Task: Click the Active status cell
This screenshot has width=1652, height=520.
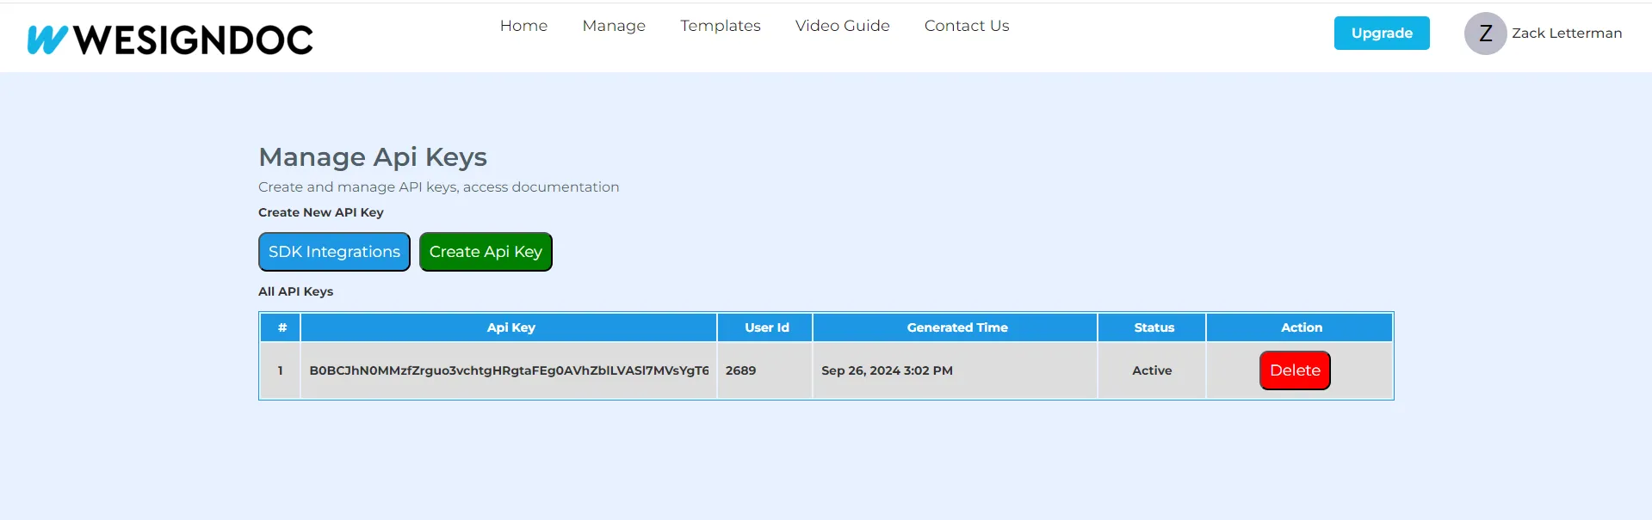Action: [1152, 370]
